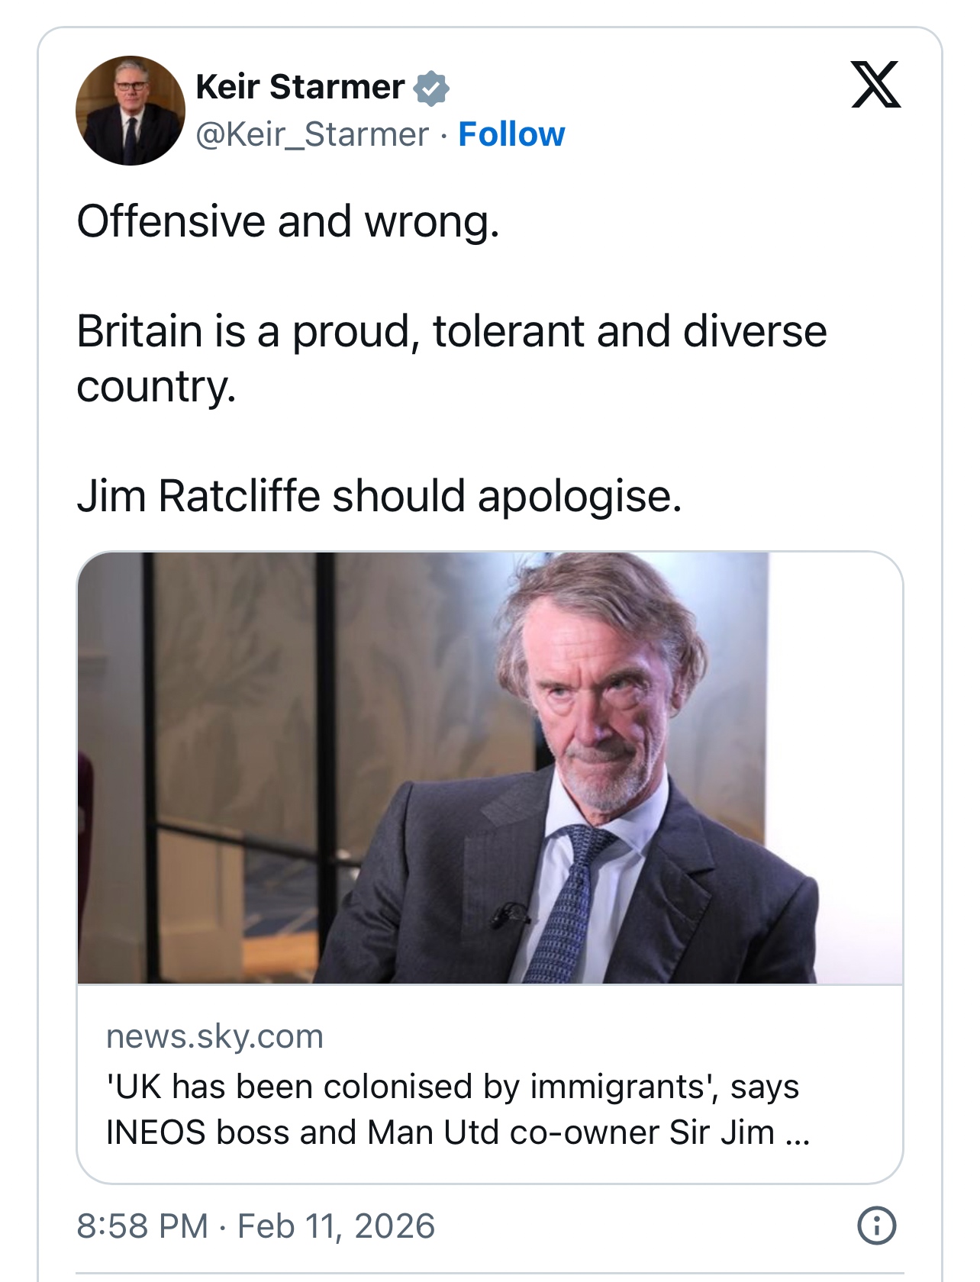The height and width of the screenshot is (1282, 980).
Task: Click the 'Offensive and wrong.' text
Action: [288, 222]
